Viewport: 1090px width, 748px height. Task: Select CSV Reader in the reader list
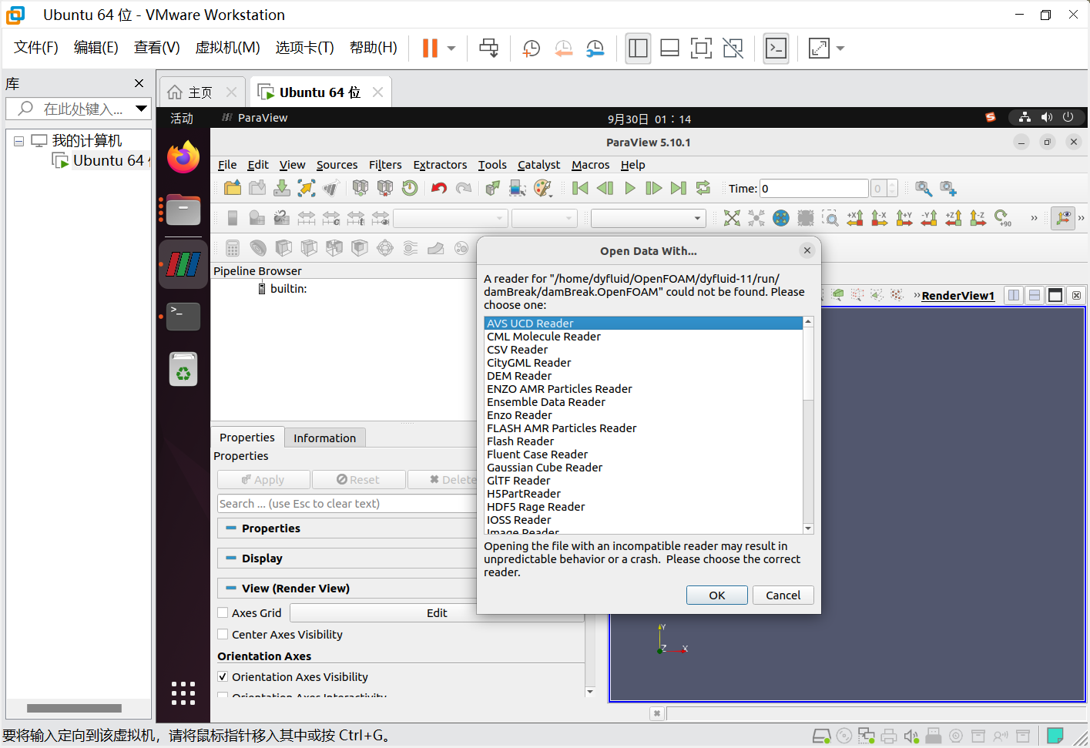[643, 350]
